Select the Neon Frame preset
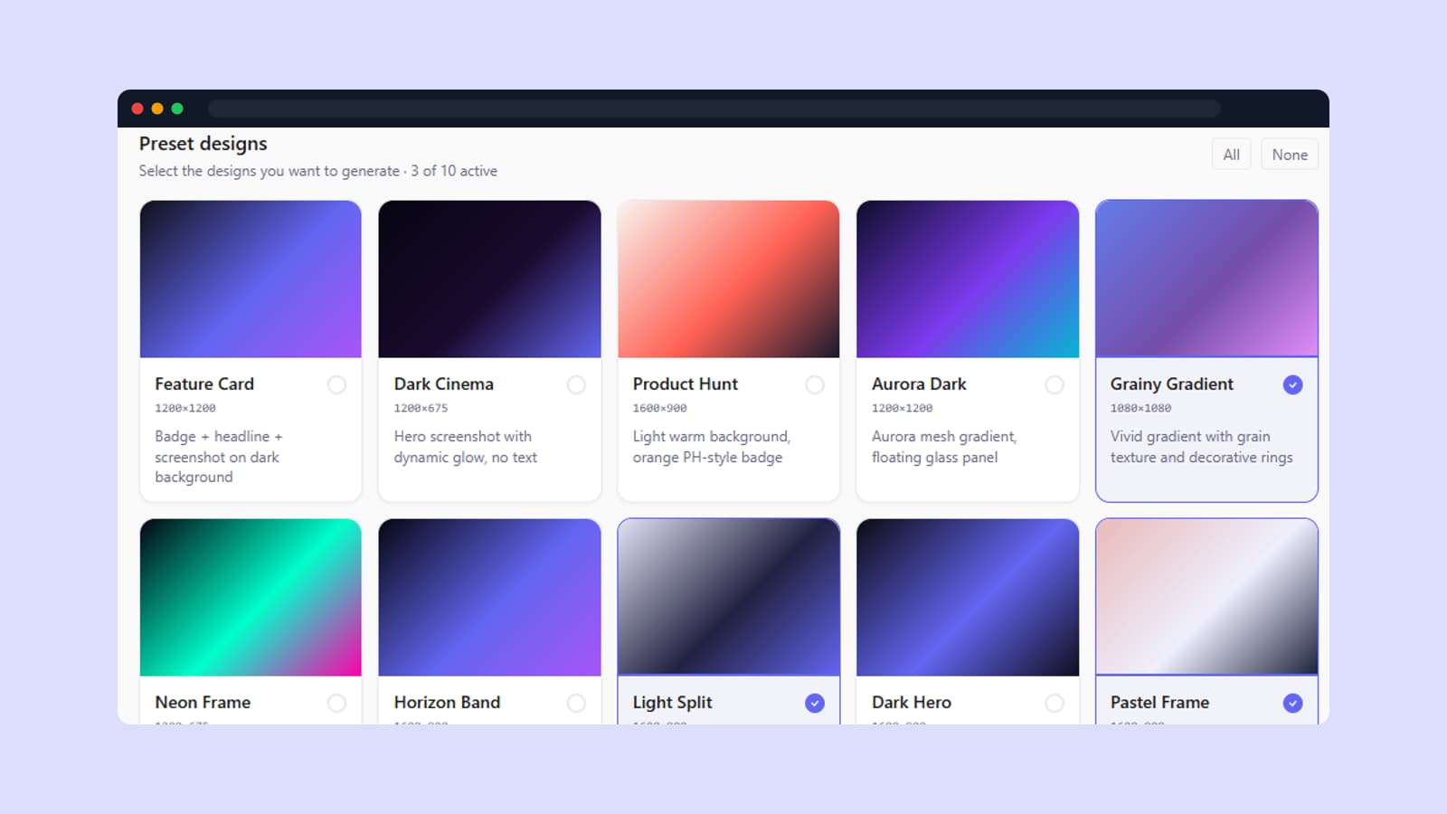Screen dimensions: 1447x814 click(x=336, y=703)
